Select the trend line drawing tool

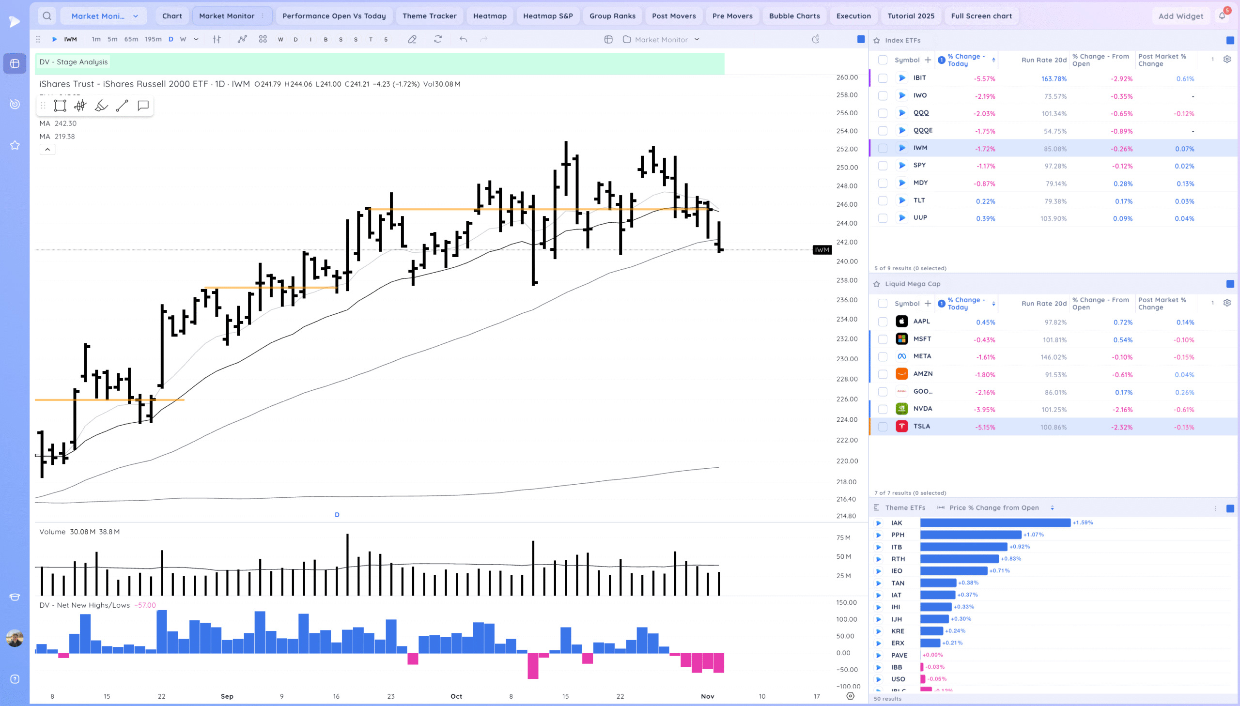(x=122, y=106)
